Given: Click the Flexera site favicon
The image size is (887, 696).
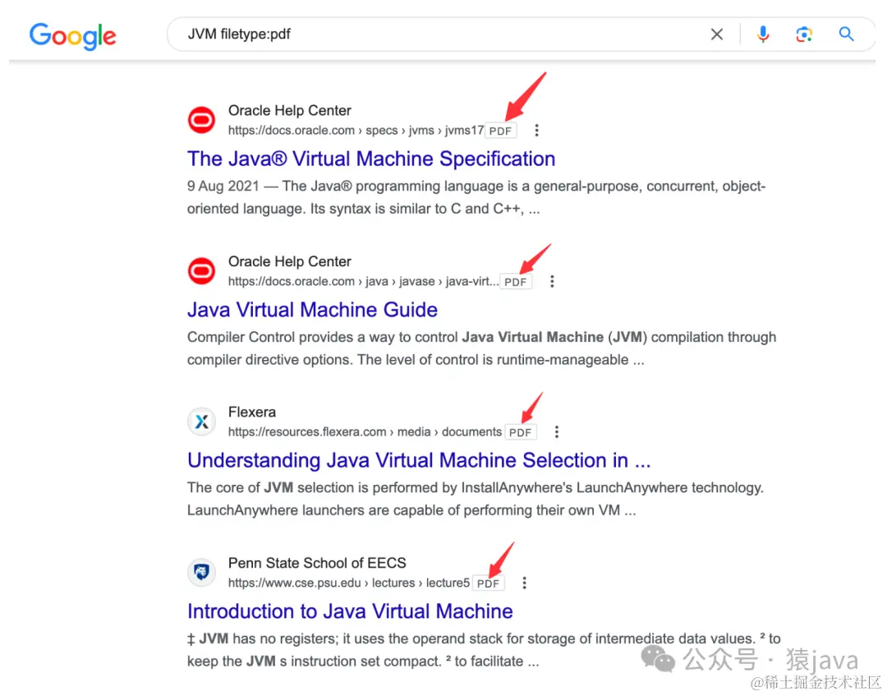Looking at the screenshot, I should pos(201,422).
